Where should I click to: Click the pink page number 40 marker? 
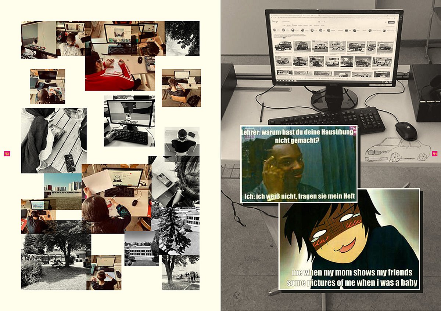coord(7,154)
